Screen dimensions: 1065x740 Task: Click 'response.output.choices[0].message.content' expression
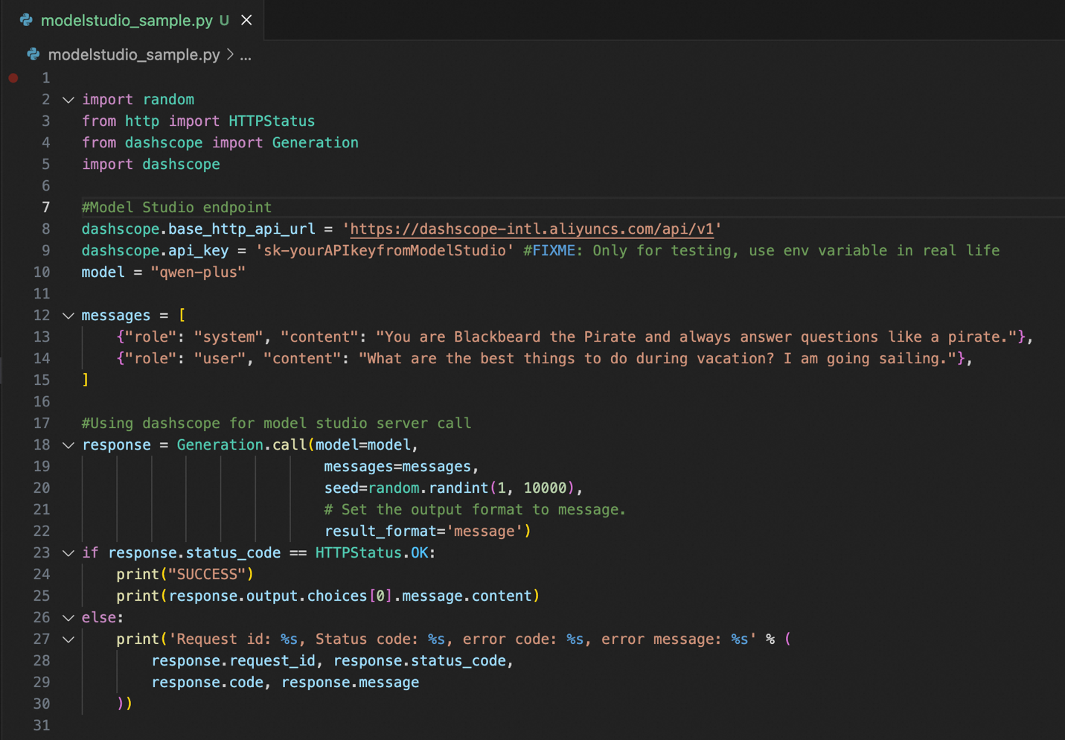pos(350,596)
